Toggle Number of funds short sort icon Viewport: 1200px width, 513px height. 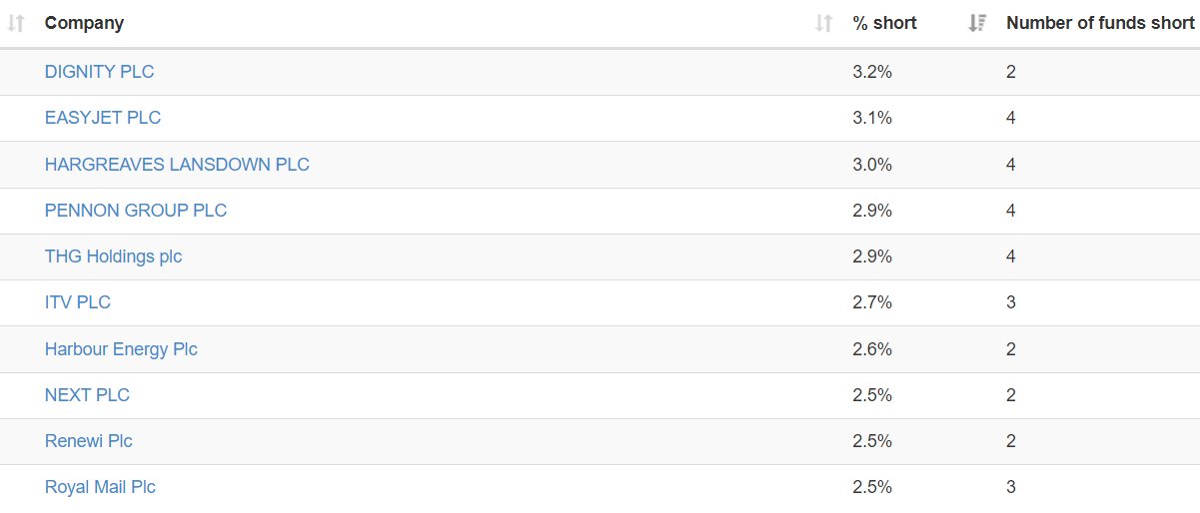[978, 23]
